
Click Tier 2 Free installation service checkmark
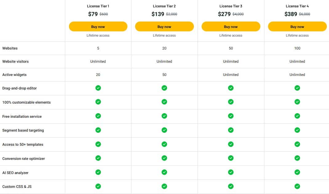point(164,116)
